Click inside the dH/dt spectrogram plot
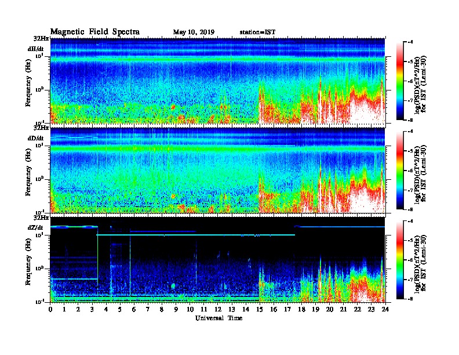The width and height of the screenshot is (459, 355). click(218, 81)
